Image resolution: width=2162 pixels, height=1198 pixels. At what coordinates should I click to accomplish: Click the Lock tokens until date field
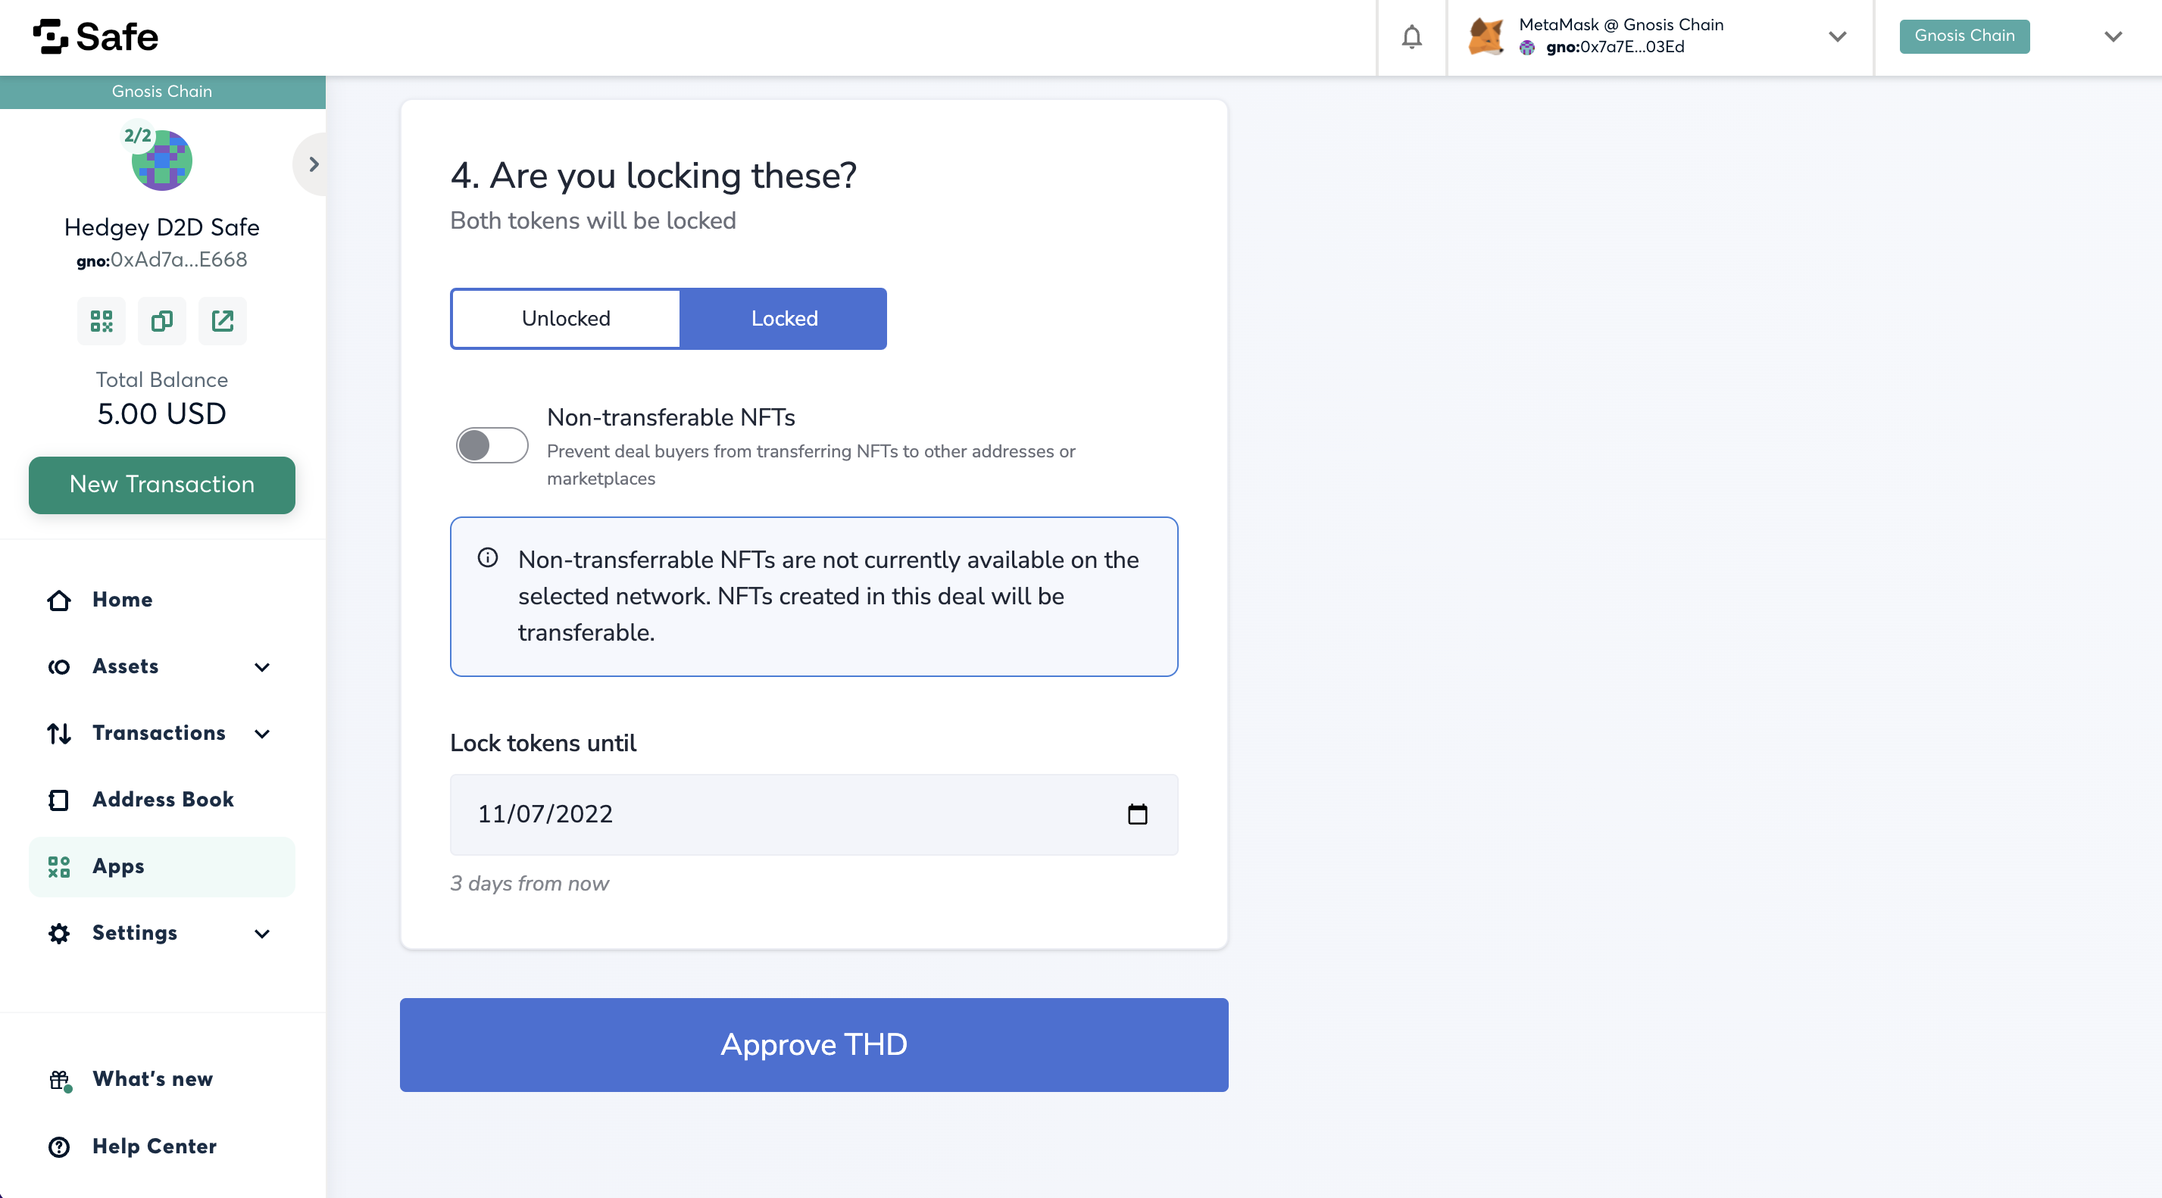(814, 815)
